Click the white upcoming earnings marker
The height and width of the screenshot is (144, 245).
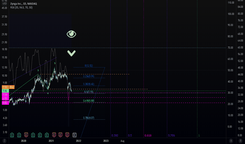tap(75, 135)
